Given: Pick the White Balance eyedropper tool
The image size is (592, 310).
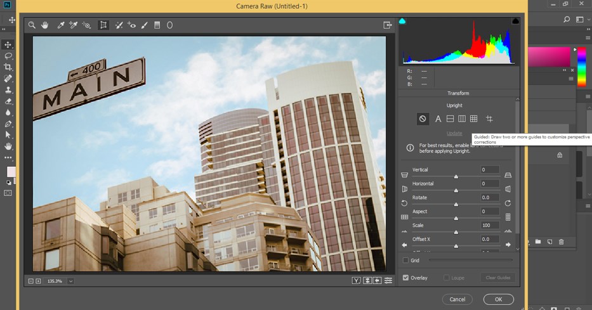Looking at the screenshot, I should coord(61,25).
